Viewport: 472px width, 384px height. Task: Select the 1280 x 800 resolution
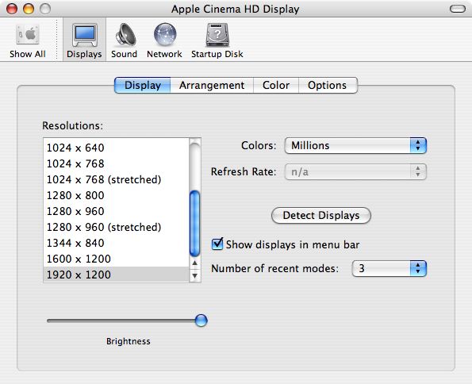pyautogui.click(x=116, y=195)
